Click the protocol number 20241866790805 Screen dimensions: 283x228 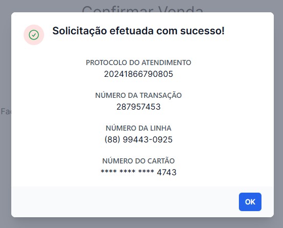[138, 74]
